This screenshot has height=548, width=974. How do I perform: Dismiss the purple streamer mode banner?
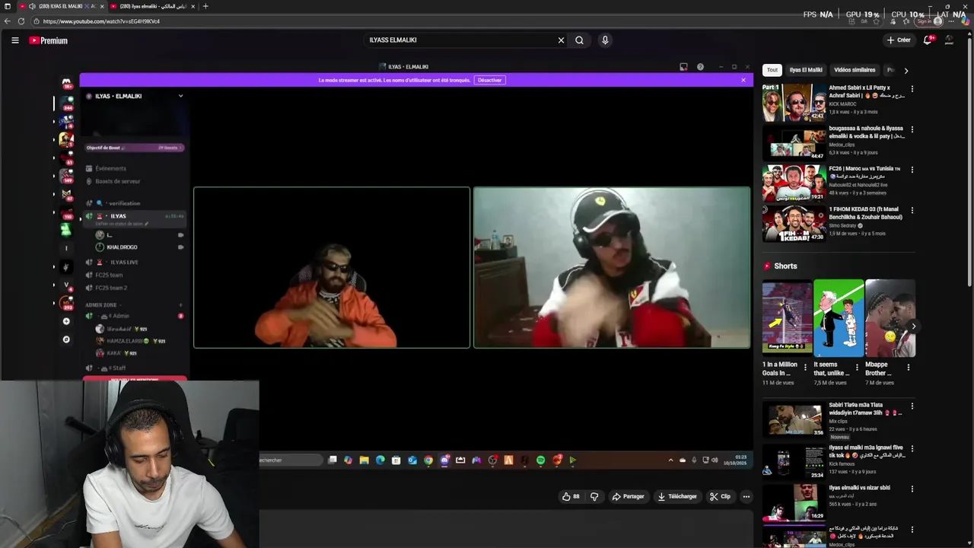coord(743,80)
